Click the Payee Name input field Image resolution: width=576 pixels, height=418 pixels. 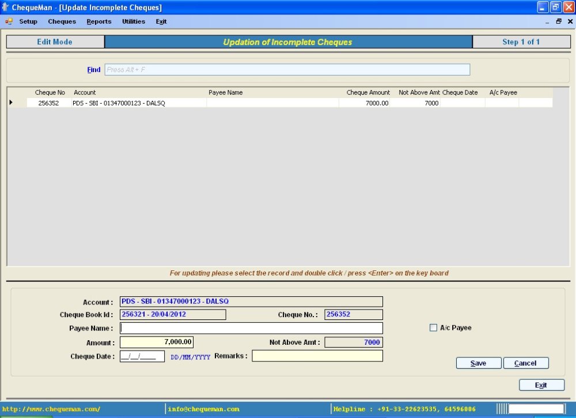(x=251, y=327)
